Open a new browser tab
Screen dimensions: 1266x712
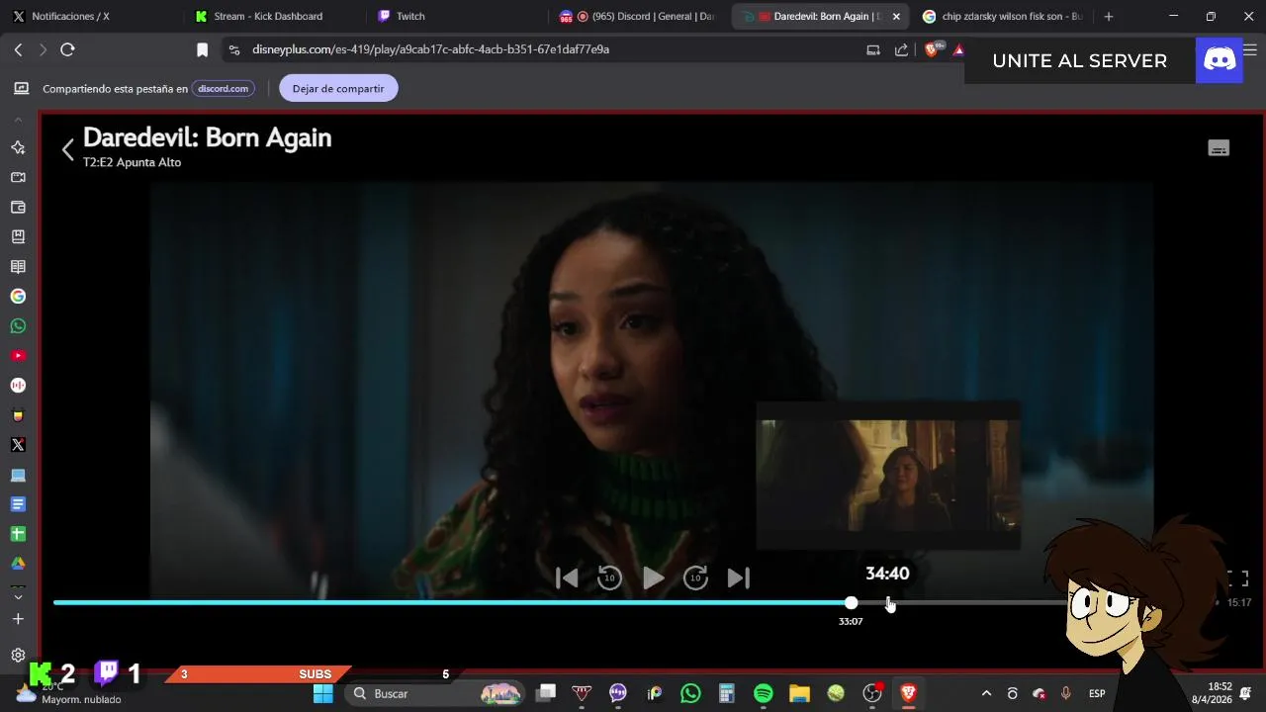(1109, 16)
